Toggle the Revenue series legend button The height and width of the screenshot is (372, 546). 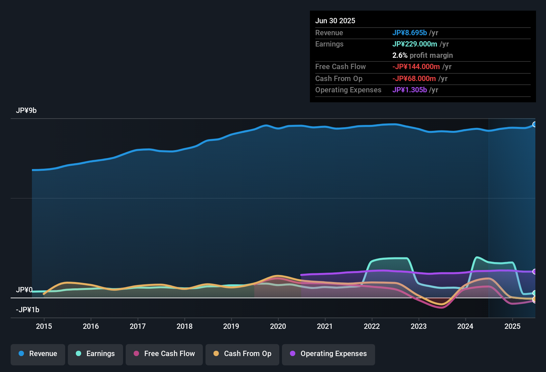tap(38, 354)
